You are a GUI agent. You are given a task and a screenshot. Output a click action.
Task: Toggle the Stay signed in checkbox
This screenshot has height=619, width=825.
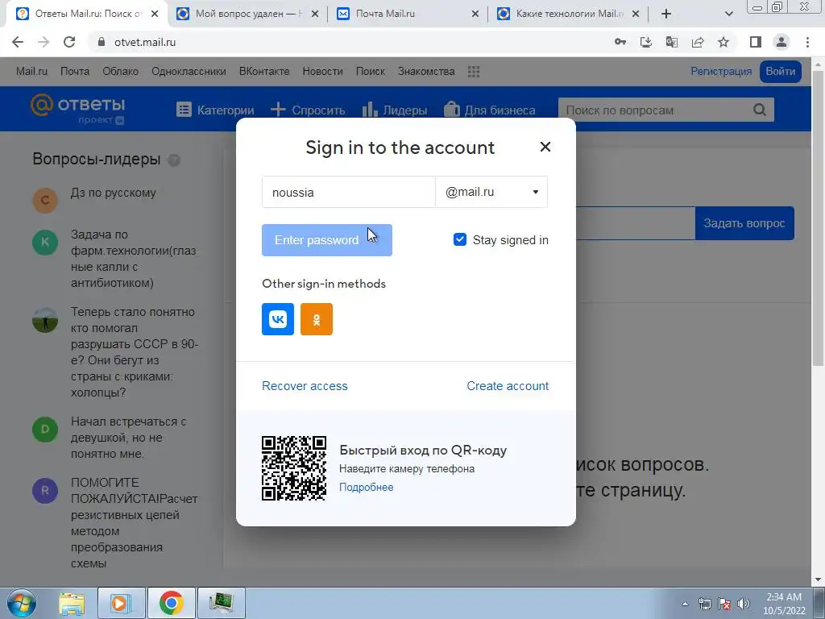[460, 239]
